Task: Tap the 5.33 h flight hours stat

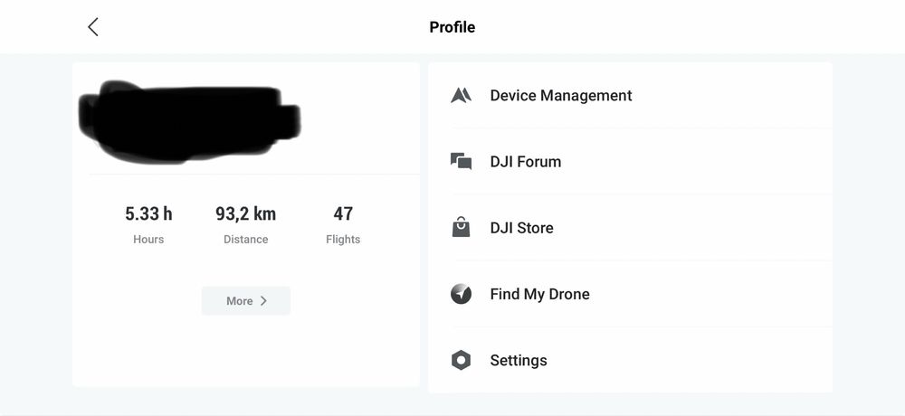Action: 148,214
